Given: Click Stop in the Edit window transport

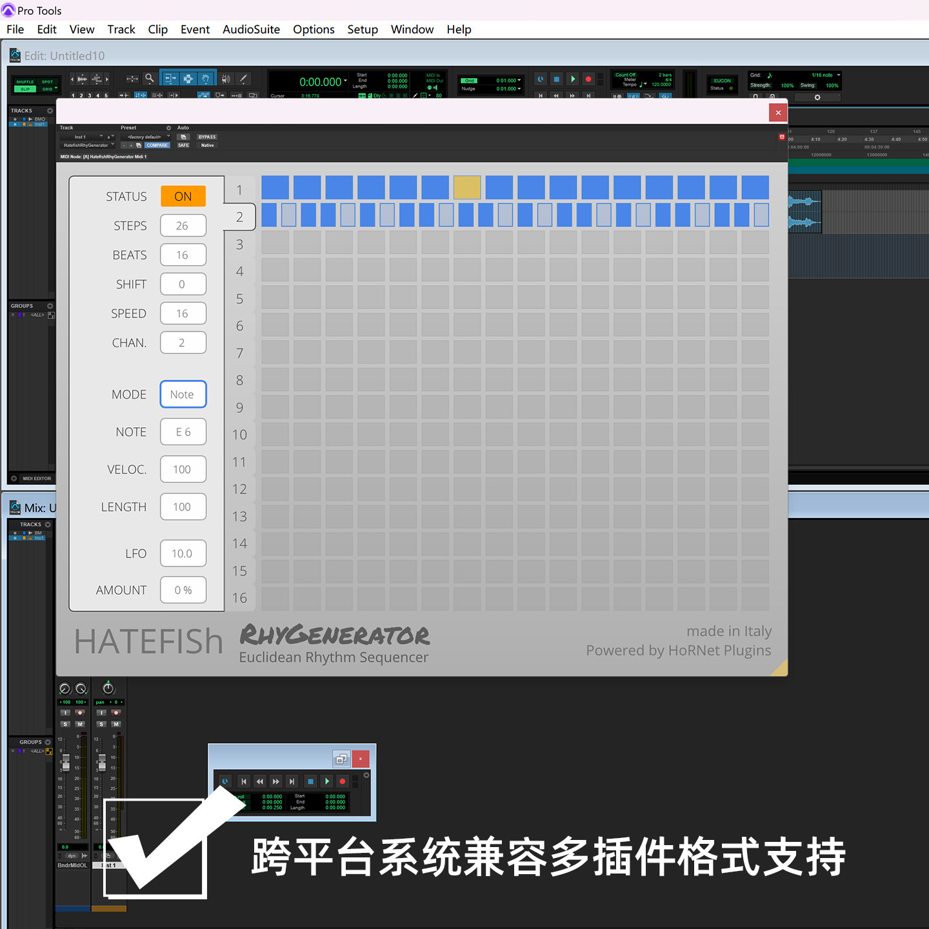Looking at the screenshot, I should [557, 79].
